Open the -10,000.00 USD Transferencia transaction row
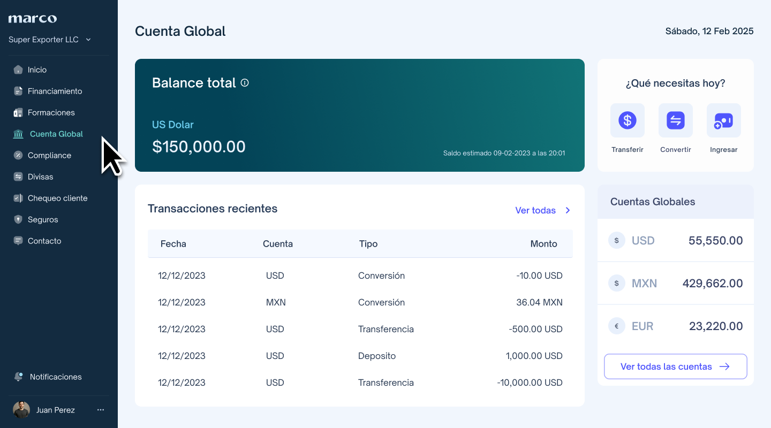 360,383
